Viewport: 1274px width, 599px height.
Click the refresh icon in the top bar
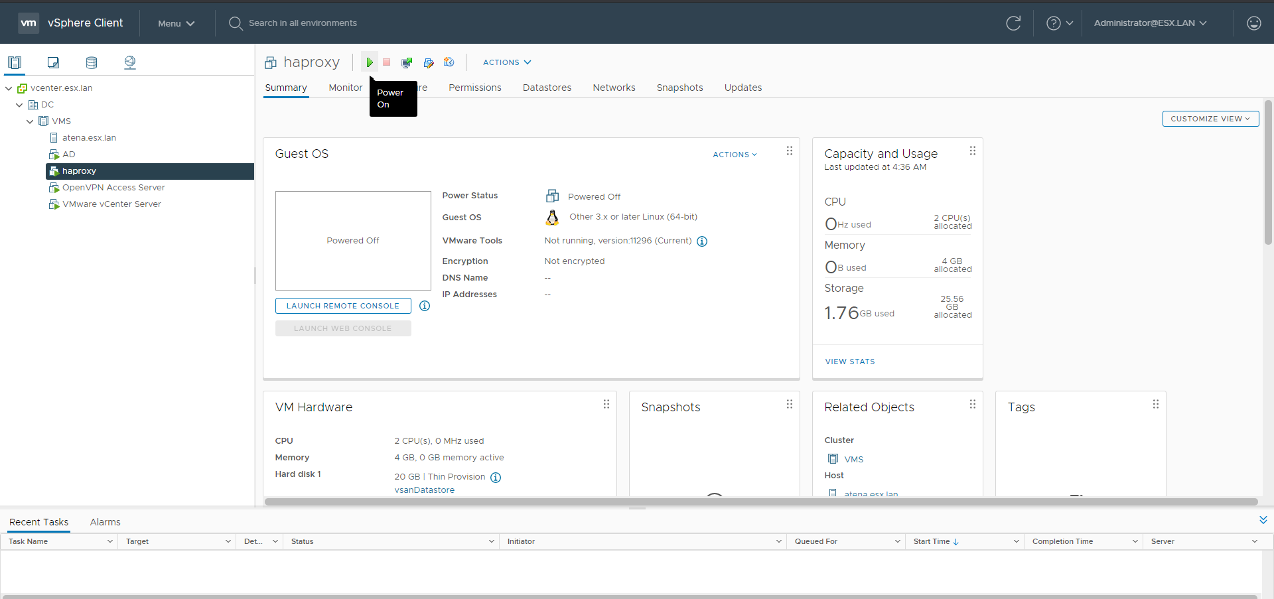[x=1013, y=23]
